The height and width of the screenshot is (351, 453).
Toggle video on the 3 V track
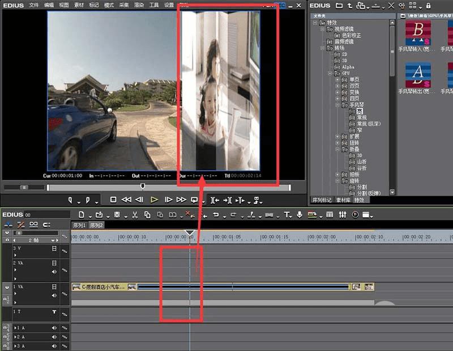[x=54, y=248]
